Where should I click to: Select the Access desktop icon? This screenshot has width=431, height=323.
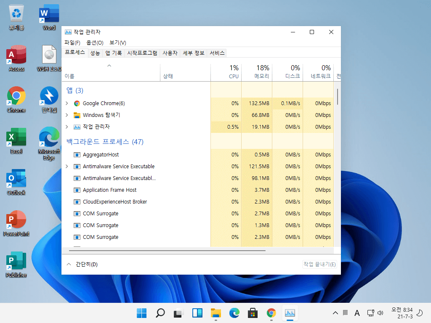[16, 58]
